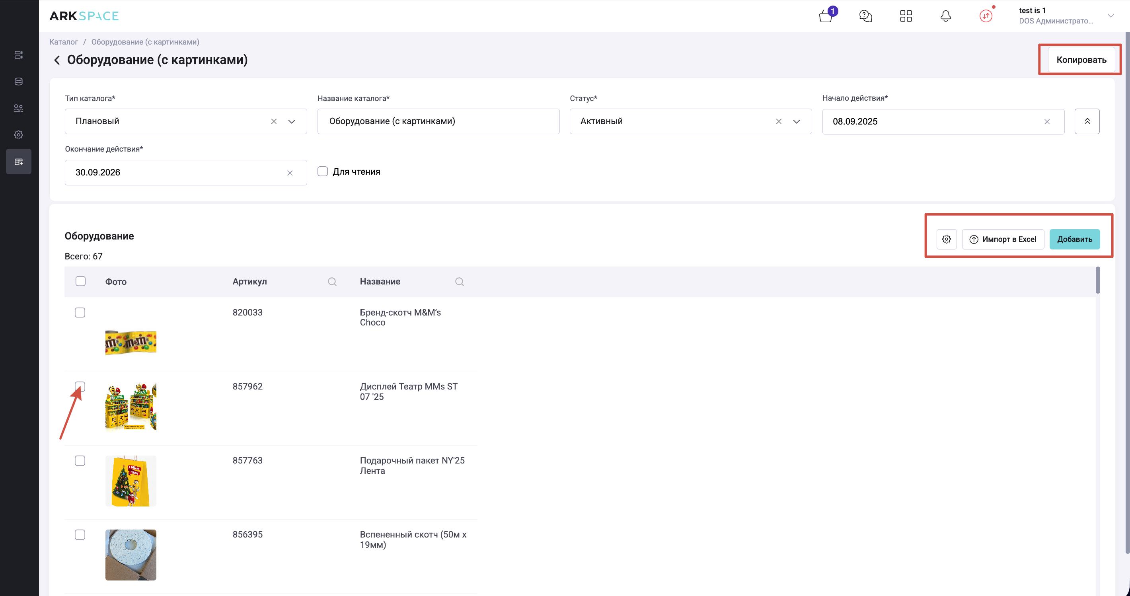Click the red sync status icon

tap(986, 16)
